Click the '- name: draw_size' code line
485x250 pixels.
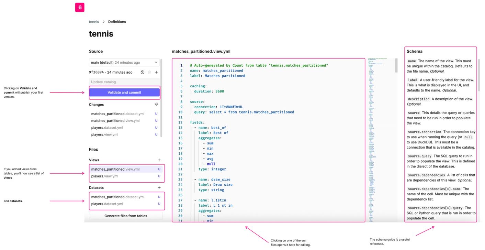coord(212,180)
